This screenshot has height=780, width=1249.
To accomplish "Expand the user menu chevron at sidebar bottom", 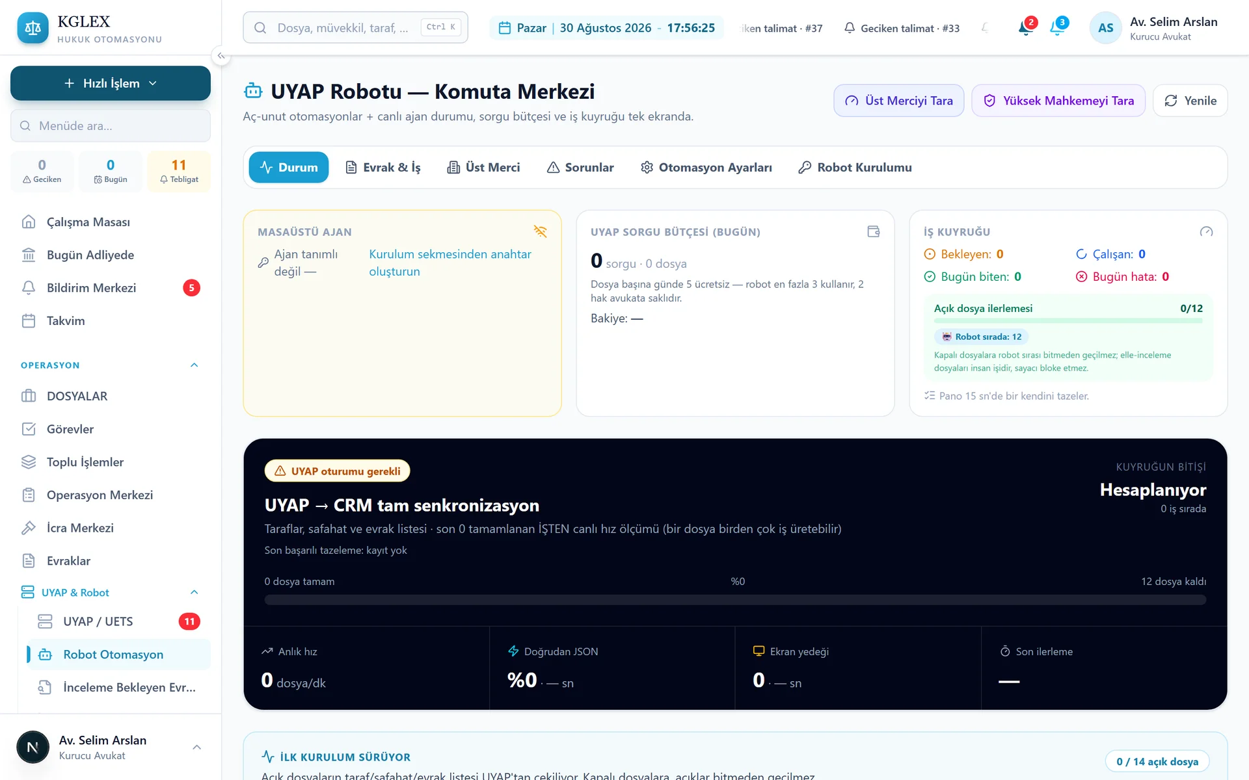I will [x=196, y=747].
